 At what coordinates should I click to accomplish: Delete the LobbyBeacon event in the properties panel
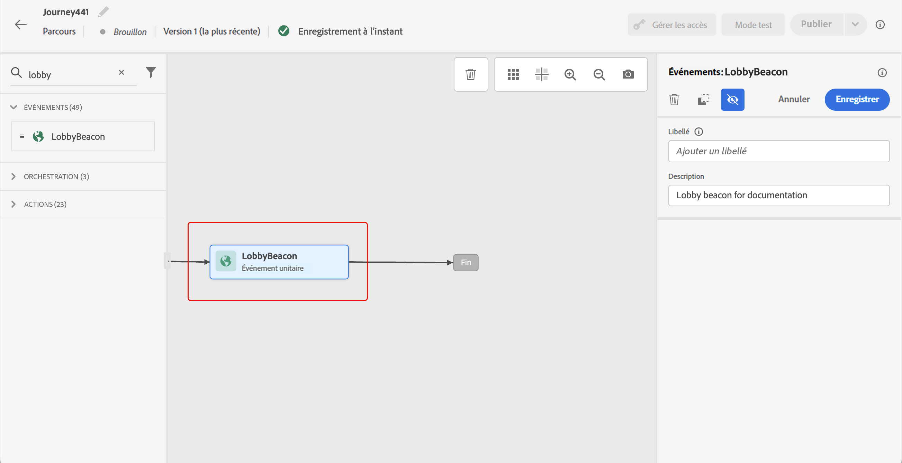(x=674, y=100)
